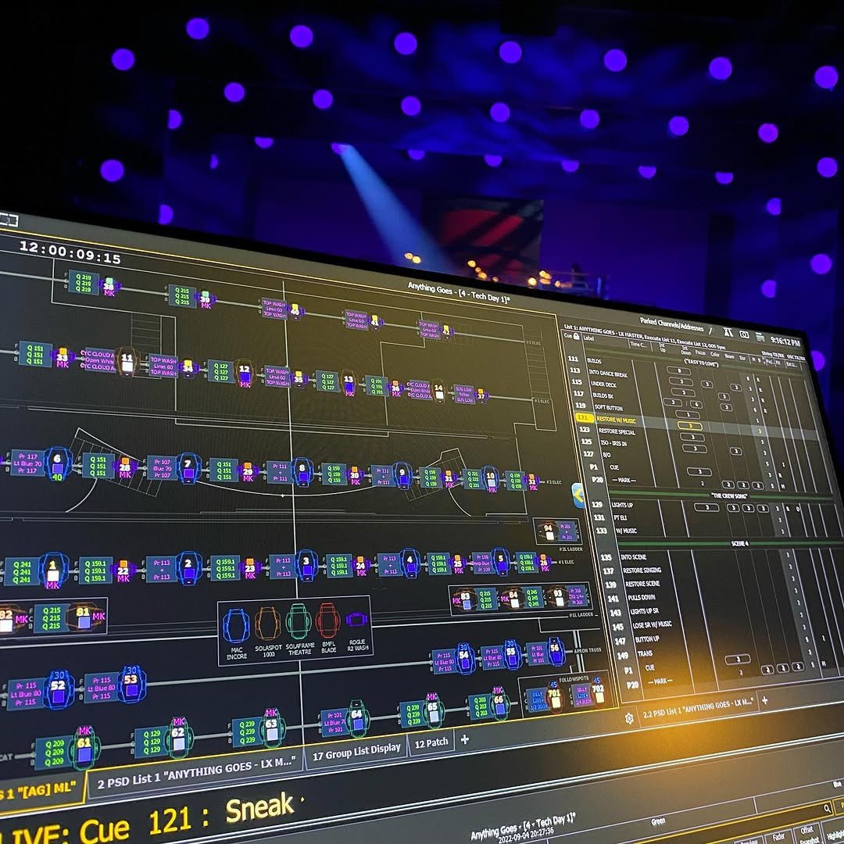Select channel 4 fixture symbol
The width and height of the screenshot is (844, 844).
click(x=409, y=563)
